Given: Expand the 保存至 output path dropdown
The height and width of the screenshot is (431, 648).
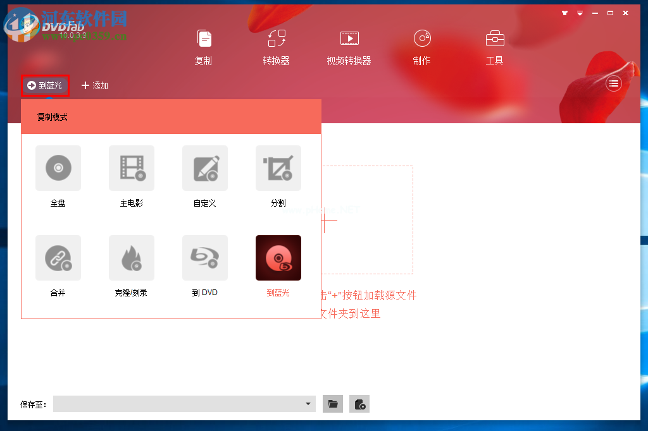Looking at the screenshot, I should (308, 404).
